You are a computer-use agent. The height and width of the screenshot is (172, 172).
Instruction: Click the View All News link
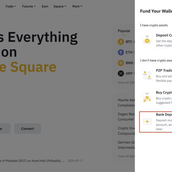tap(126, 156)
